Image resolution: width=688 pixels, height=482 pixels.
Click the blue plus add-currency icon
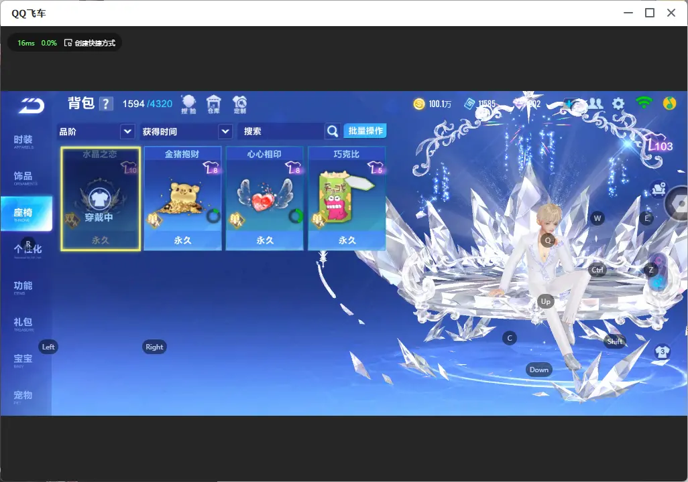569,104
